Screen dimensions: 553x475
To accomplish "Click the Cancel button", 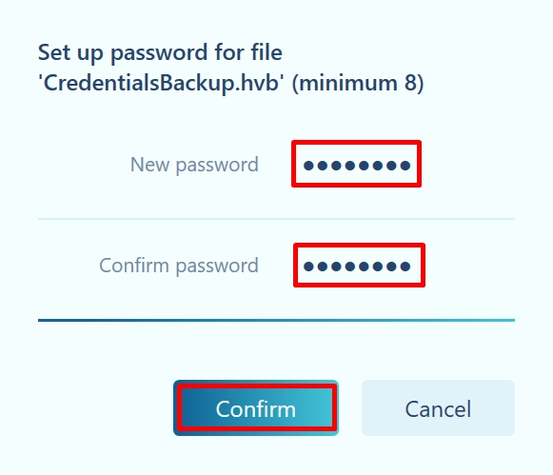I will [438, 408].
